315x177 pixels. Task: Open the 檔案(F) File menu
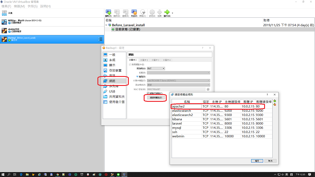click(6, 6)
